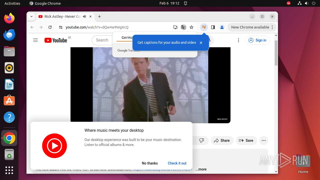Open media controls icon in toolbar
Image resolution: width=320 pixels, height=180 pixels.
tap(204, 27)
